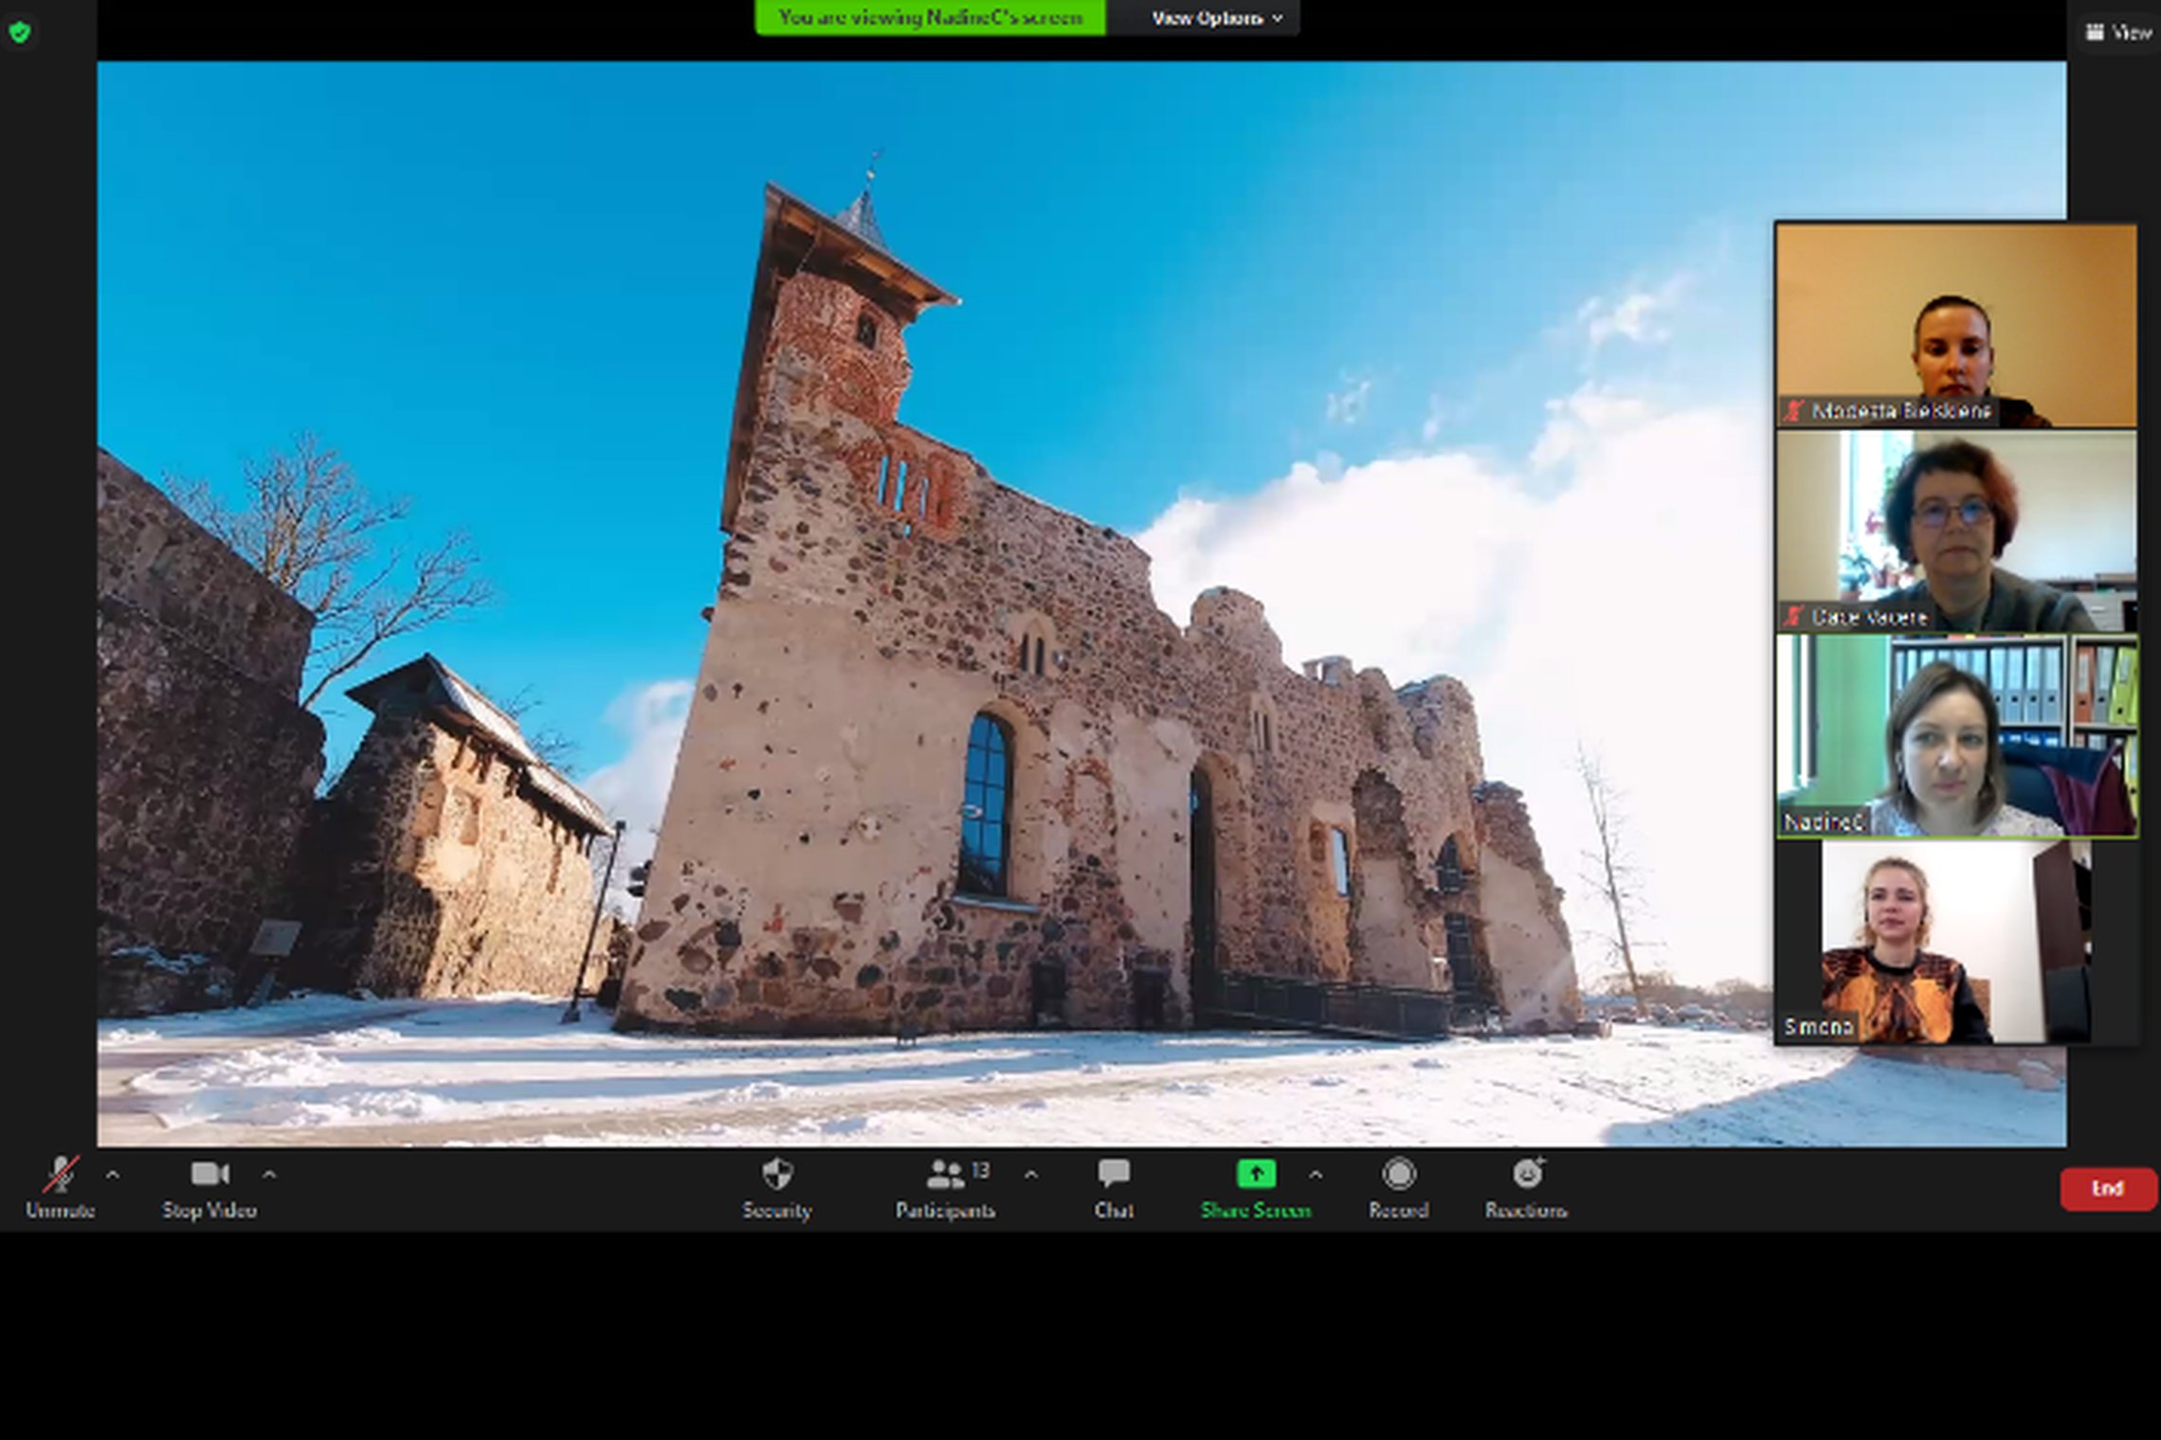
Task: Expand share options arrow beside Share Screen
Action: click(x=1316, y=1175)
